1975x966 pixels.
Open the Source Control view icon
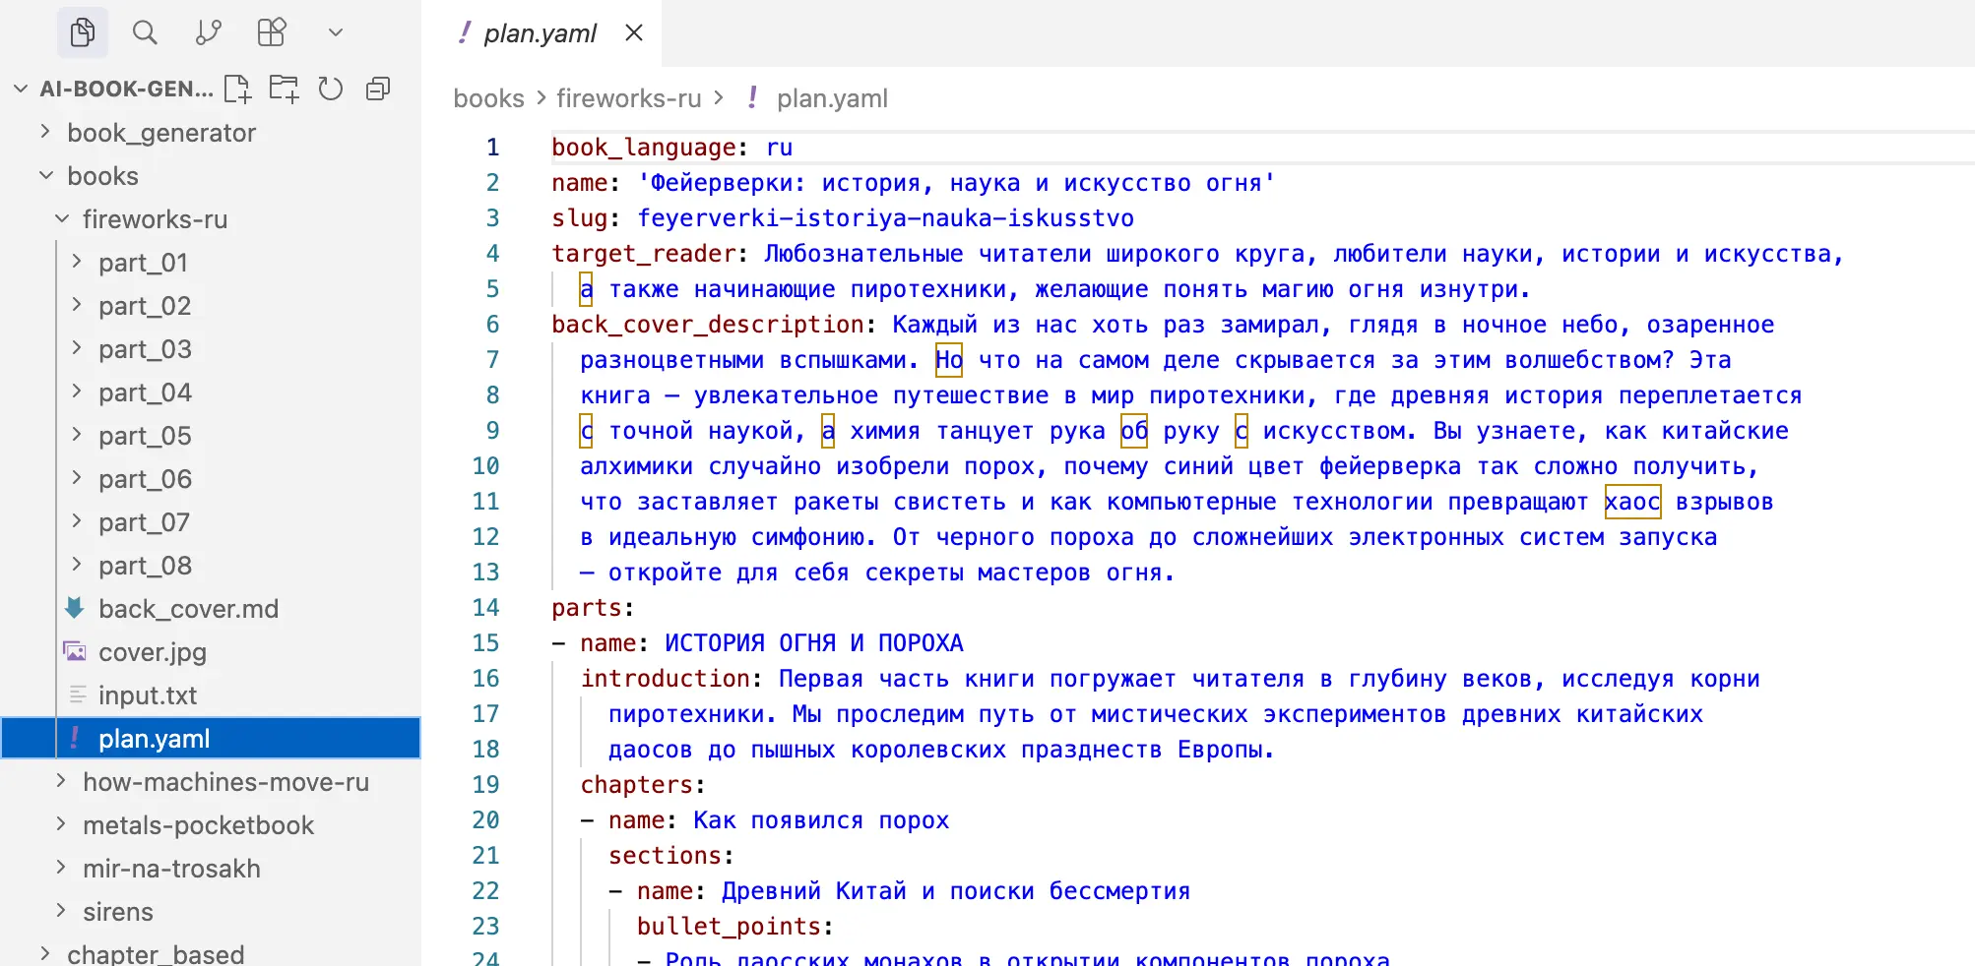(209, 32)
